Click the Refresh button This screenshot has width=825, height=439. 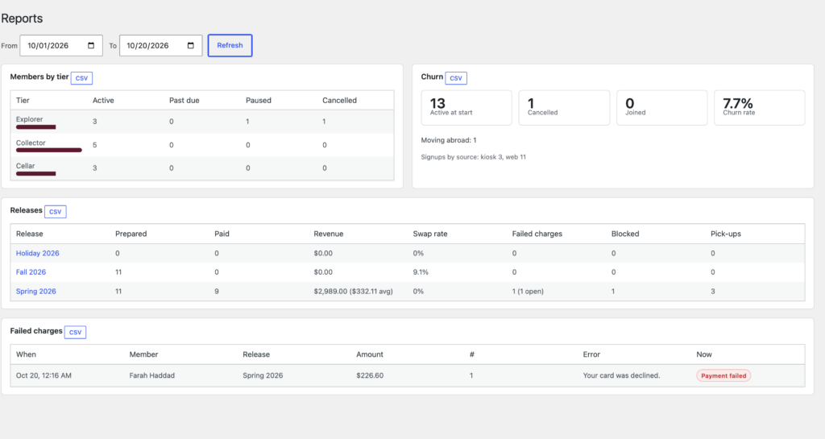[230, 45]
